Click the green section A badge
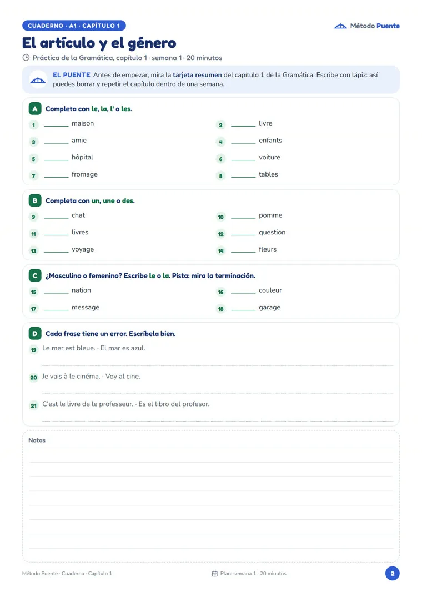 35,109
